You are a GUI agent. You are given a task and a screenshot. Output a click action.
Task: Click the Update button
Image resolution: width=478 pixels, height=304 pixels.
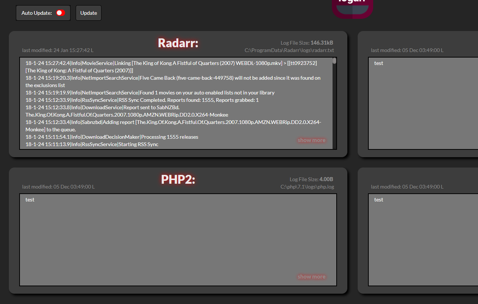[88, 13]
